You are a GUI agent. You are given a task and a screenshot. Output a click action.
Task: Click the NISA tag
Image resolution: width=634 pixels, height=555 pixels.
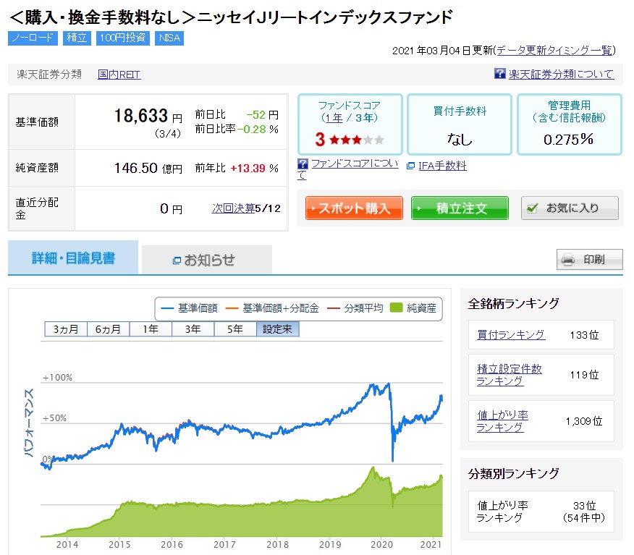(x=169, y=38)
